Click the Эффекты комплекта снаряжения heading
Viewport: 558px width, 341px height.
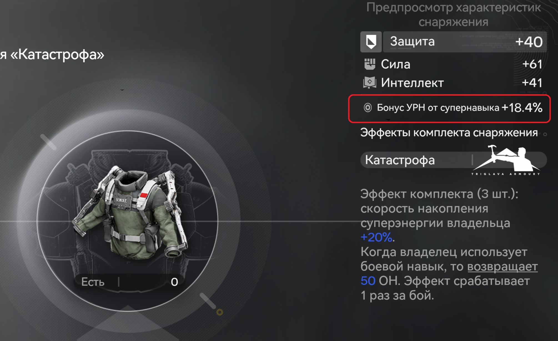tap(449, 133)
